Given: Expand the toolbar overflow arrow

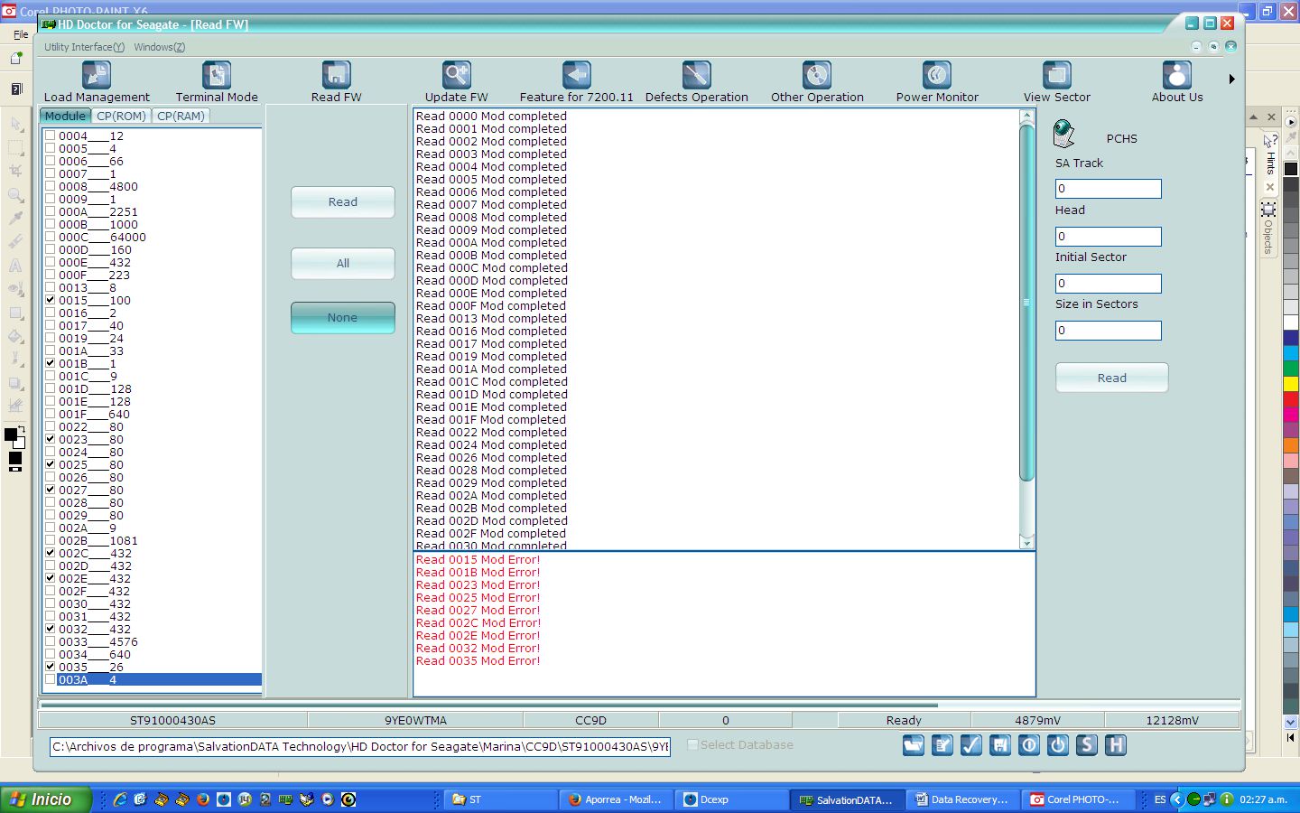Looking at the screenshot, I should click(1231, 79).
